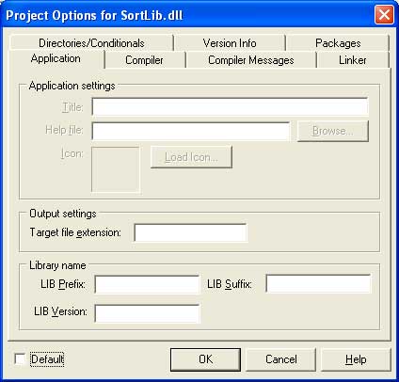Click the Browse button for help file
The height and width of the screenshot is (382, 399).
[x=333, y=131]
